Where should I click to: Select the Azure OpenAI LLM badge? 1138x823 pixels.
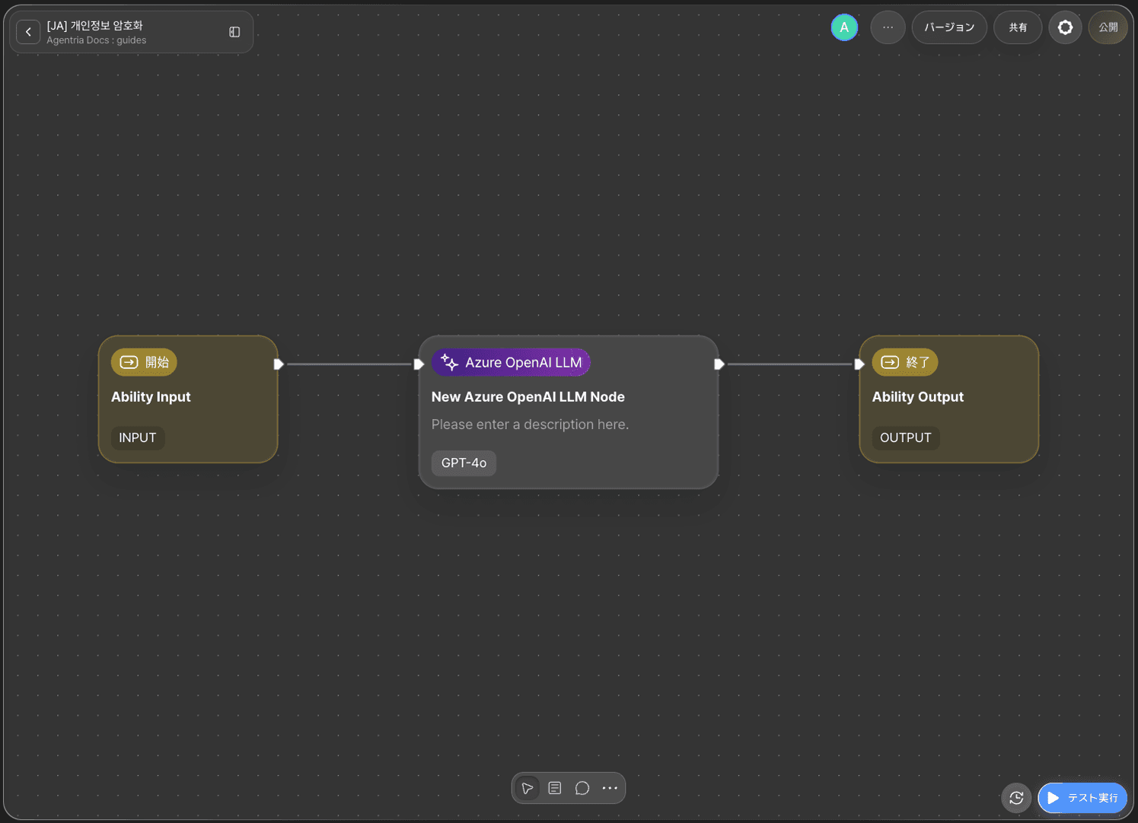(x=511, y=362)
